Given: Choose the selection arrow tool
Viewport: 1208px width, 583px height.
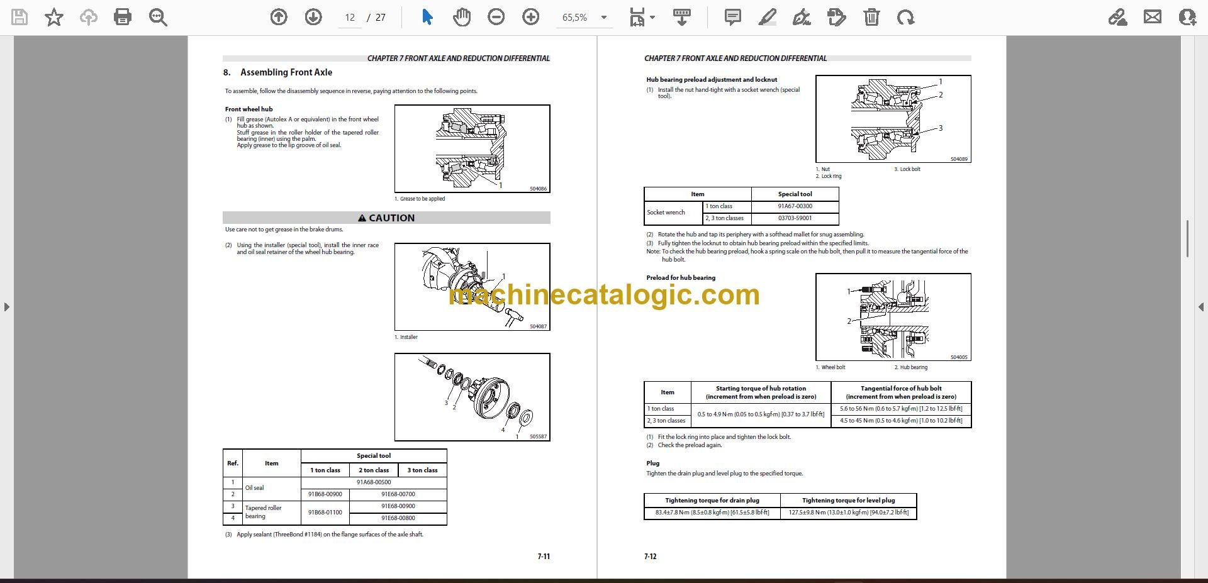Looking at the screenshot, I should pyautogui.click(x=427, y=17).
